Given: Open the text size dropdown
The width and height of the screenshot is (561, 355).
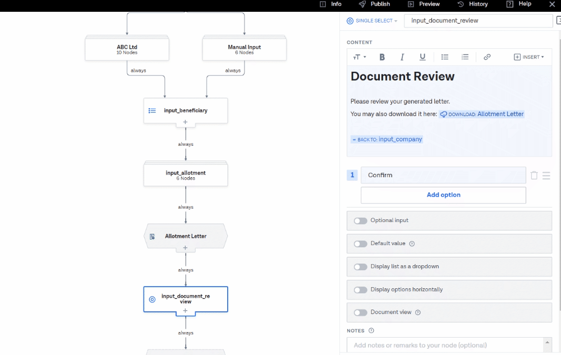Looking at the screenshot, I should [360, 57].
